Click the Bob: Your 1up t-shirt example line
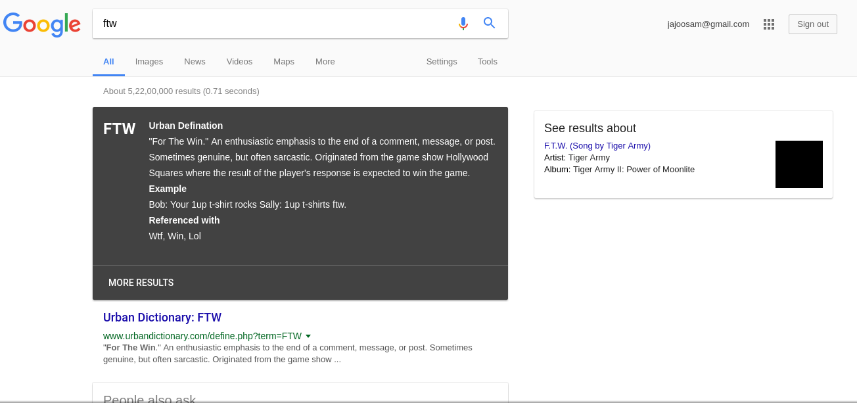Viewport: 857px width, 403px height. (x=248, y=204)
